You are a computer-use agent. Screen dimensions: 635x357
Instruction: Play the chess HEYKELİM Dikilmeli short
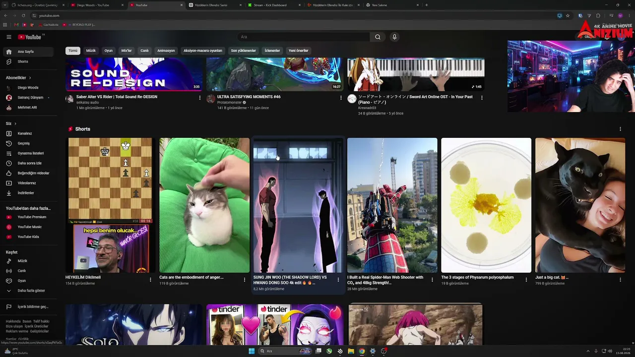[x=110, y=205]
